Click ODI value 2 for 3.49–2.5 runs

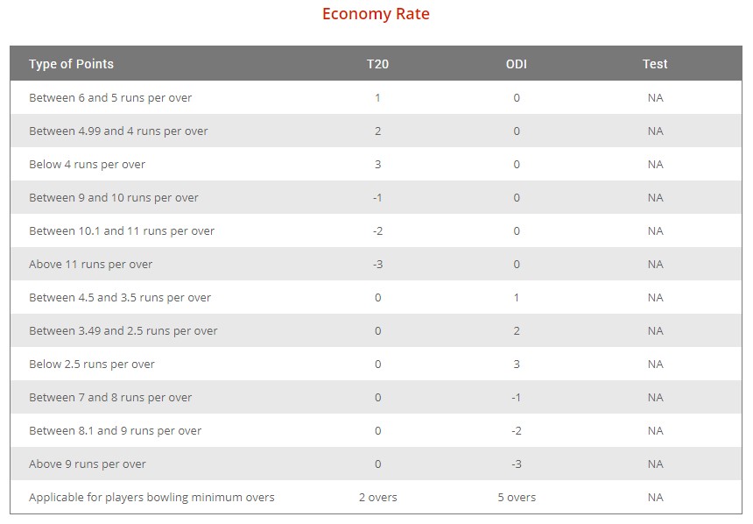(517, 331)
